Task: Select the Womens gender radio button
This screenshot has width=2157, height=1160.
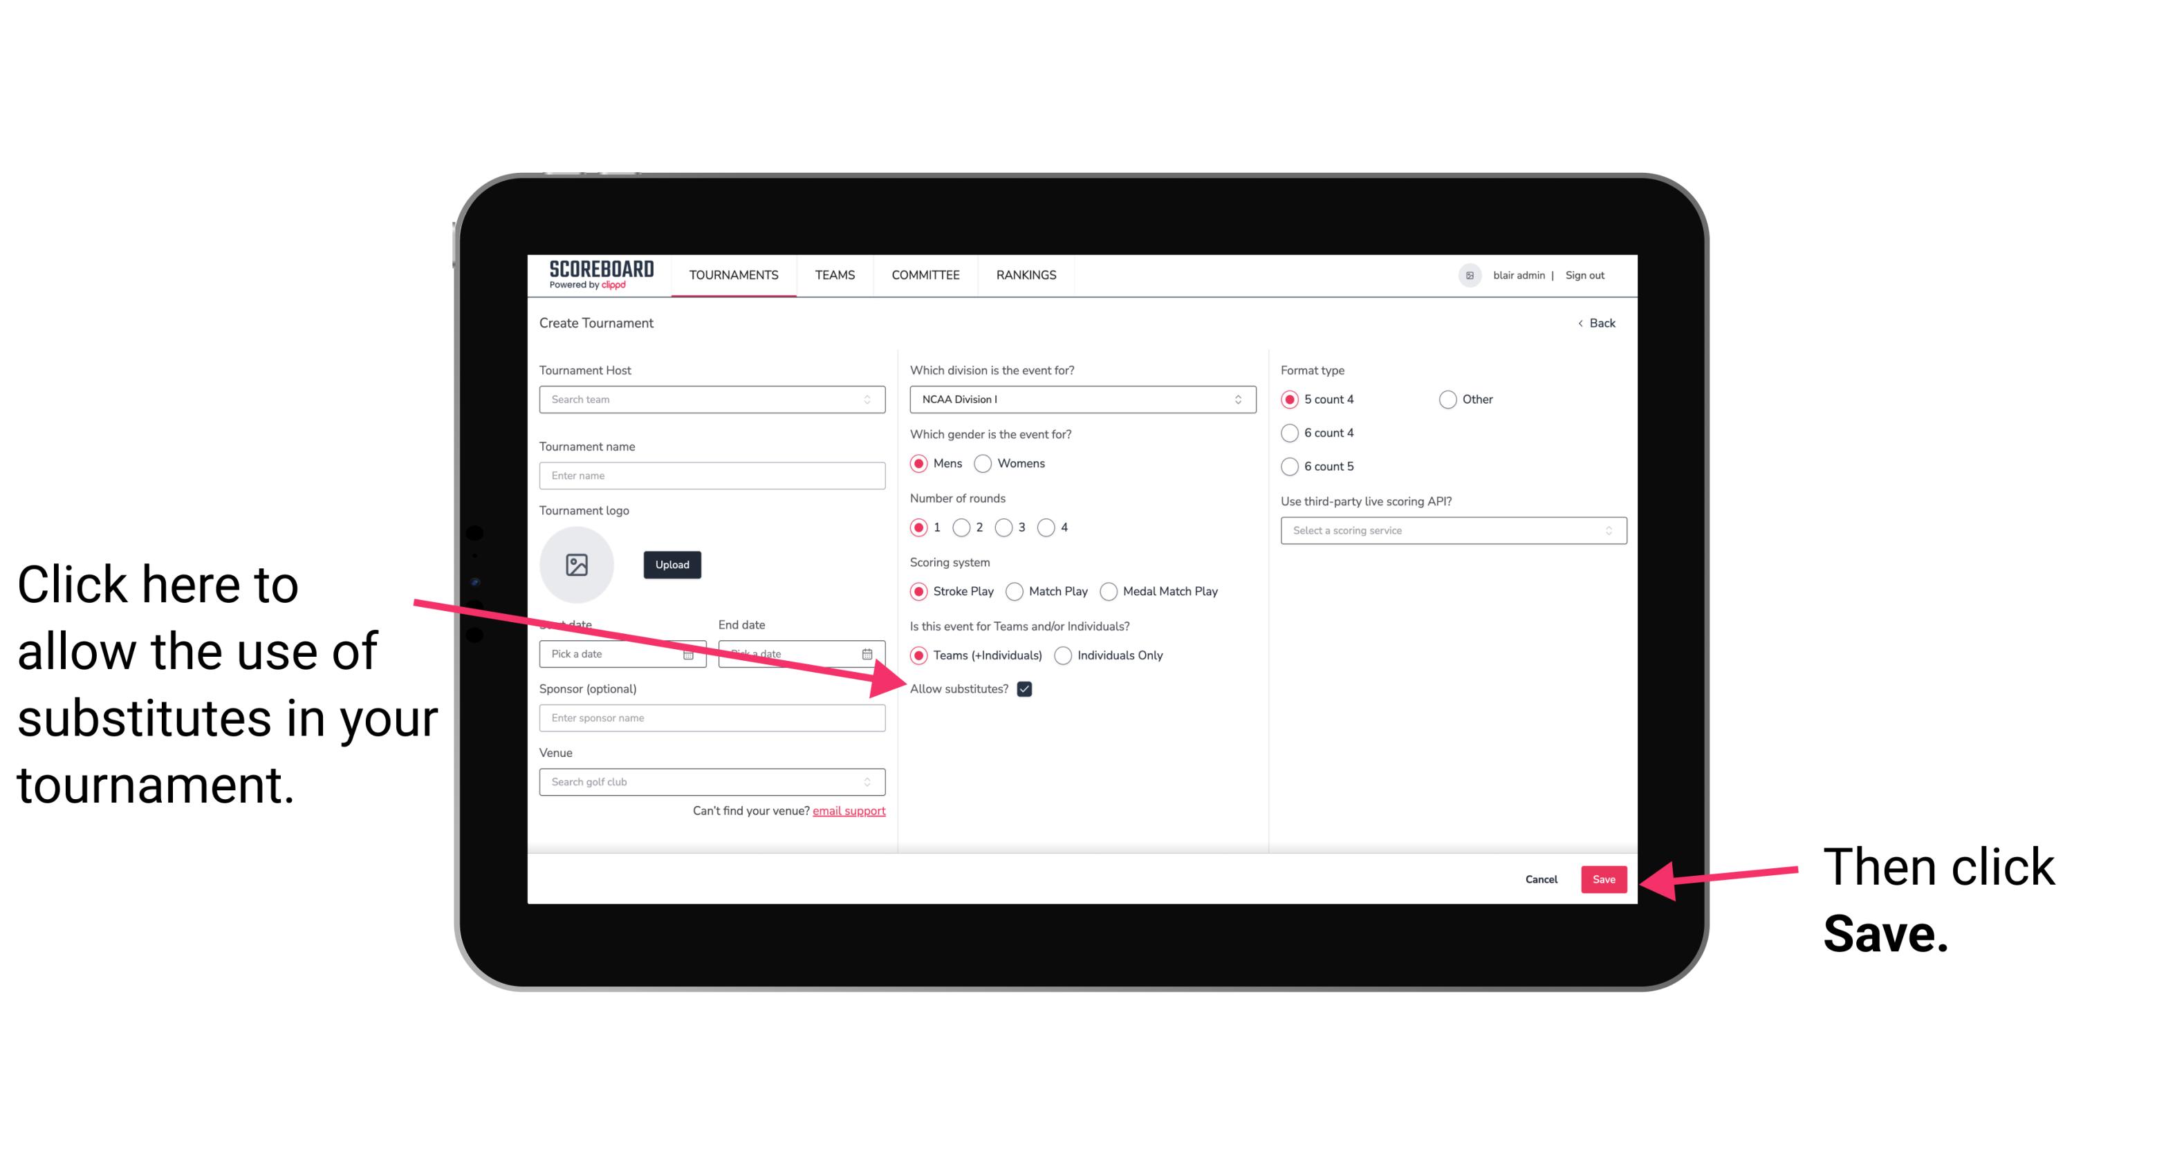Action: coord(988,463)
